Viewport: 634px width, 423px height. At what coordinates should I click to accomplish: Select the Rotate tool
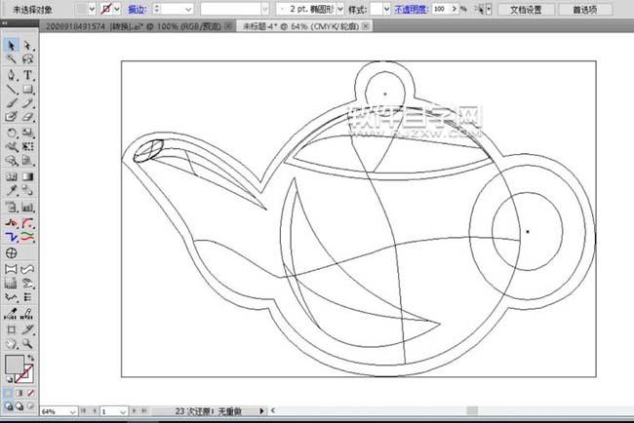tap(11, 133)
